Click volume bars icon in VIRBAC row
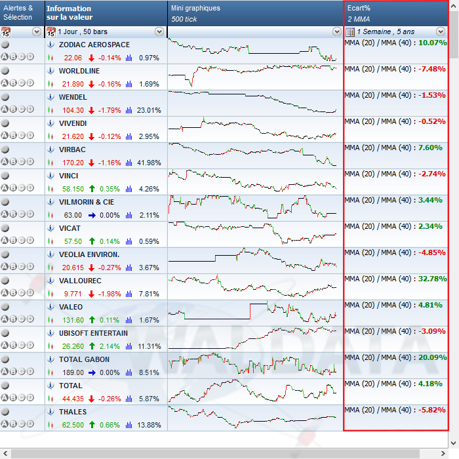The height and width of the screenshot is (459, 459). [129, 163]
